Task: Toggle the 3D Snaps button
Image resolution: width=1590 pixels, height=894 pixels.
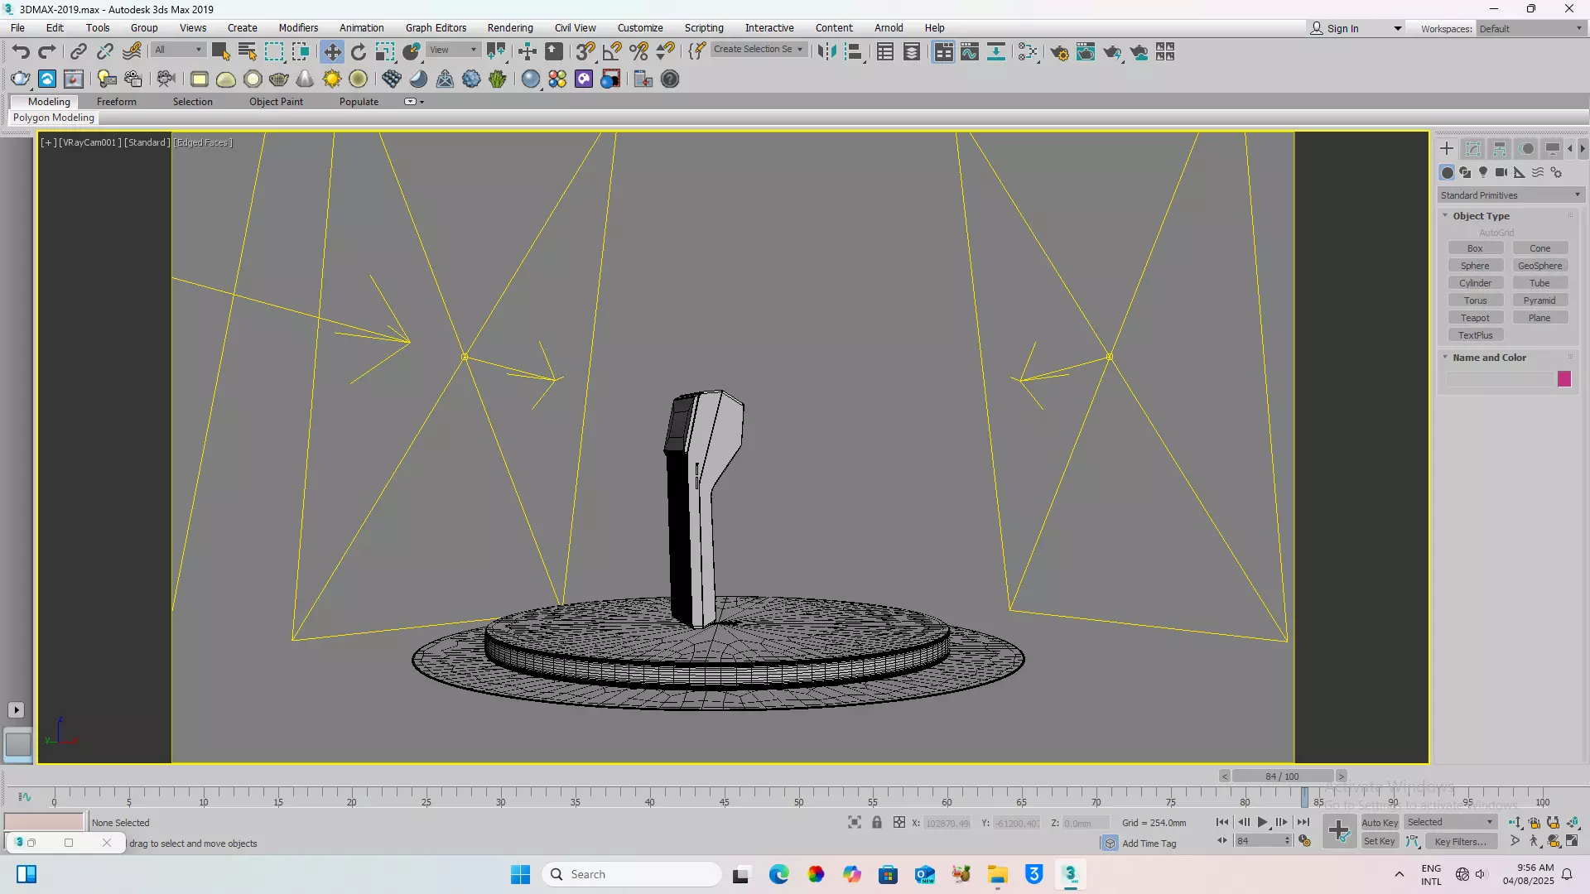Action: 585,52
